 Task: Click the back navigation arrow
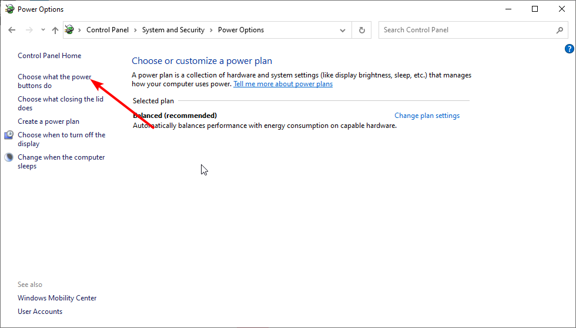point(12,30)
